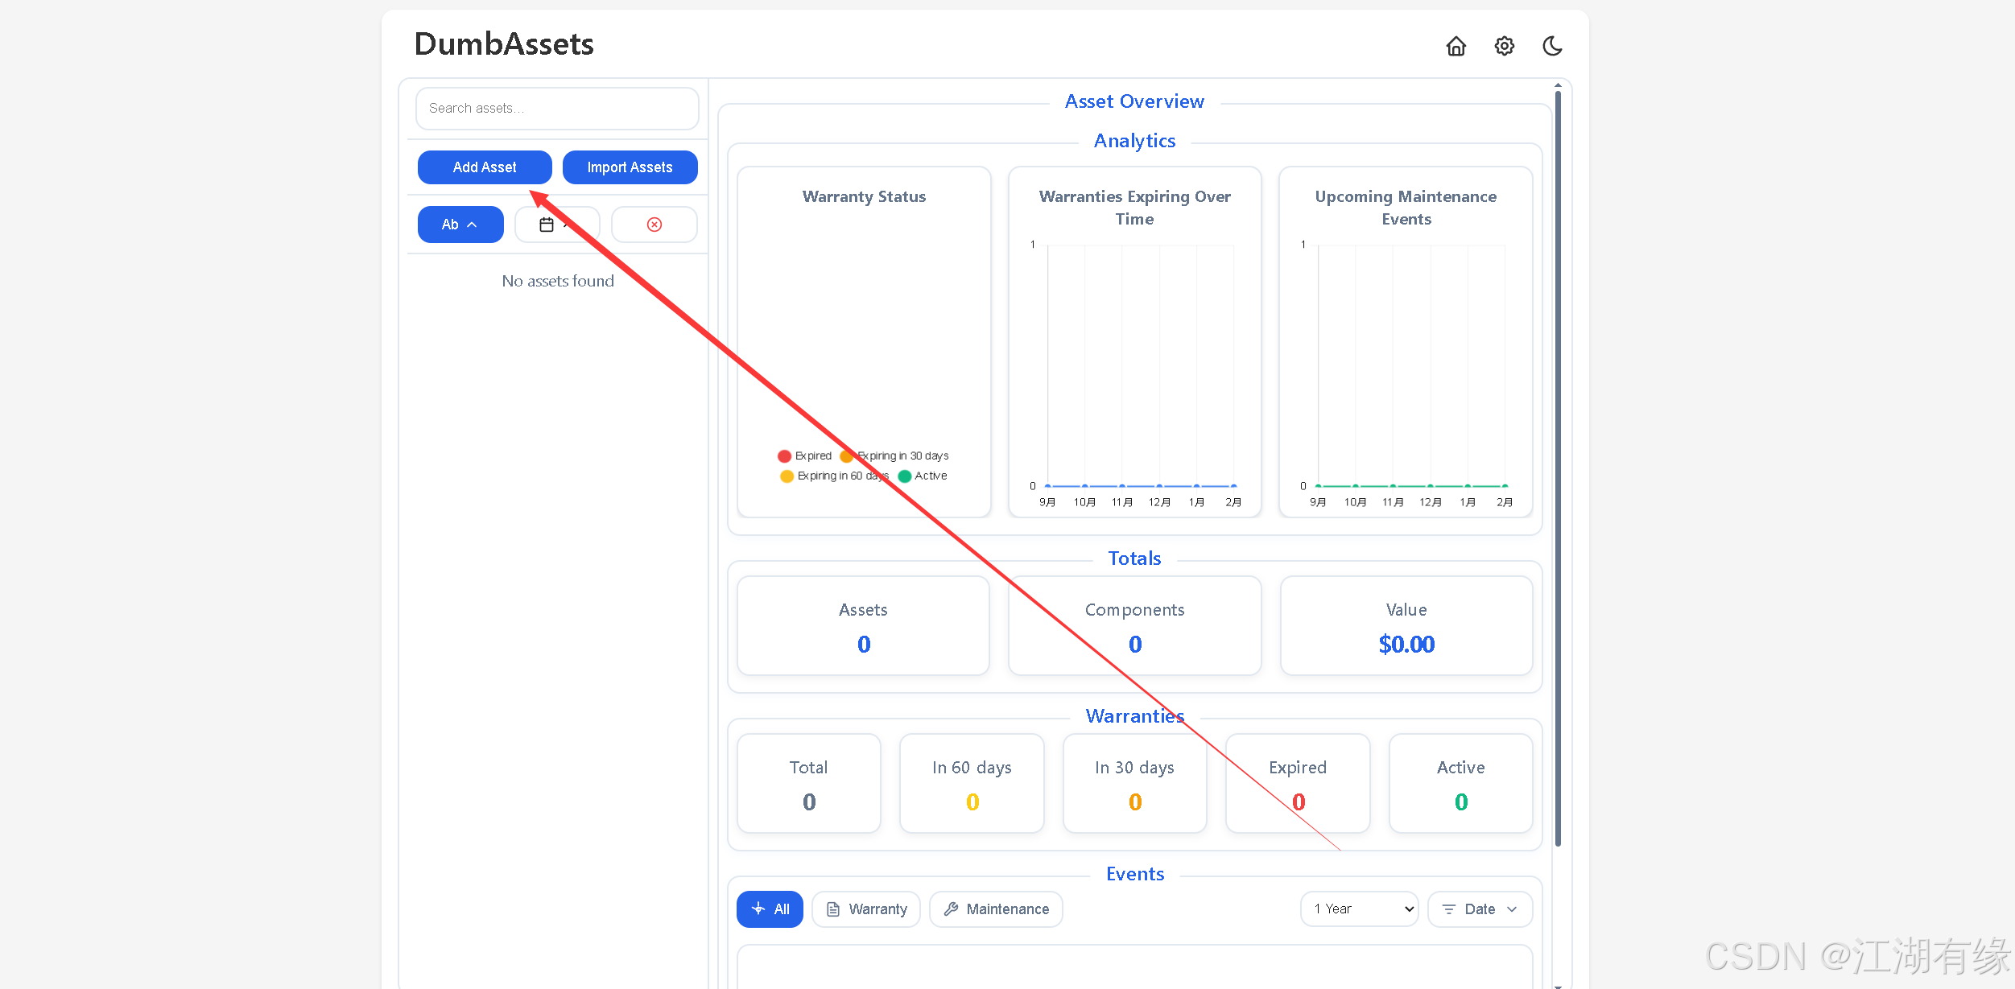This screenshot has height=989, width=2015.
Task: Expand the Date sort dropdown
Action: (x=1480, y=909)
